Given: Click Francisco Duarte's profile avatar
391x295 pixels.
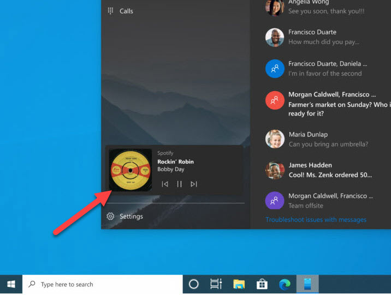Looking at the screenshot, I should tap(275, 38).
